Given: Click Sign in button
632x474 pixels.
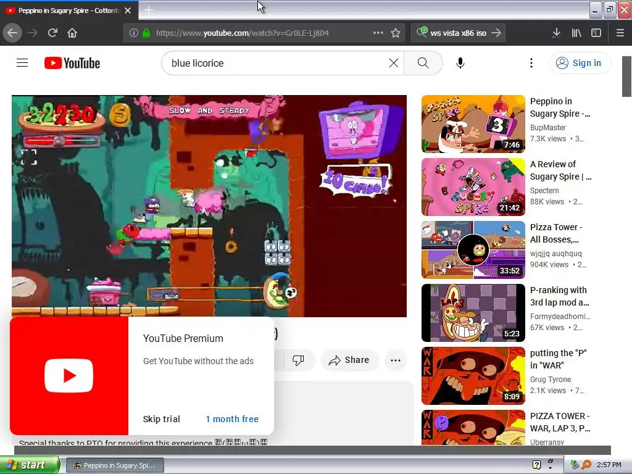Looking at the screenshot, I should point(579,63).
